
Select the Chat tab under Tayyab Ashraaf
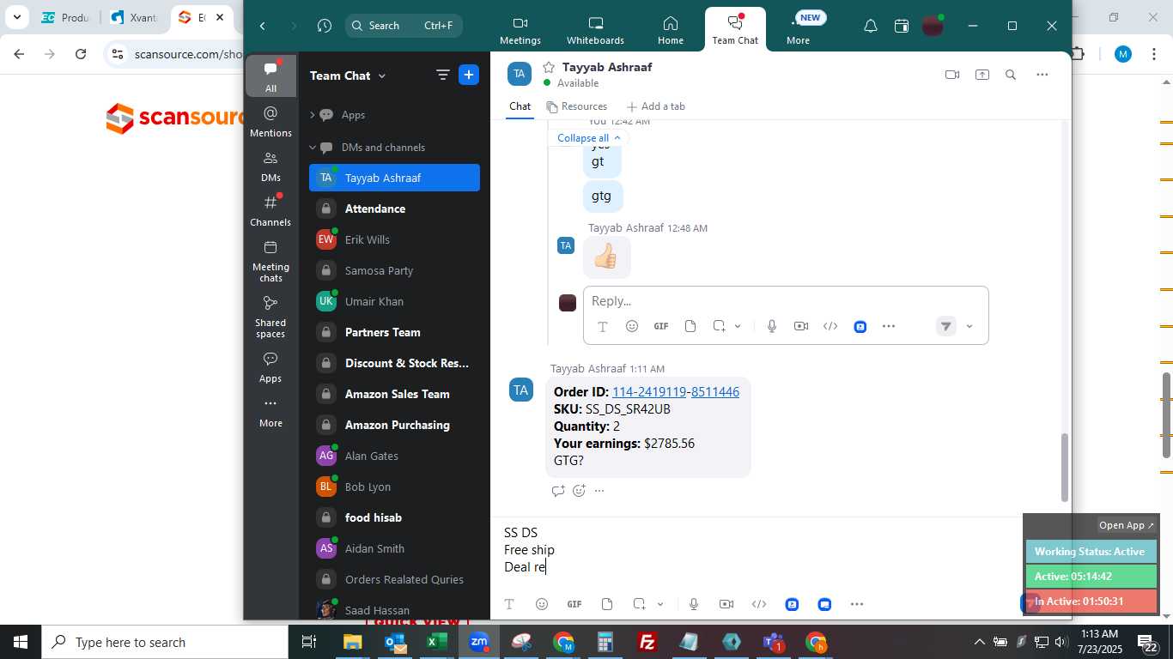(x=520, y=106)
